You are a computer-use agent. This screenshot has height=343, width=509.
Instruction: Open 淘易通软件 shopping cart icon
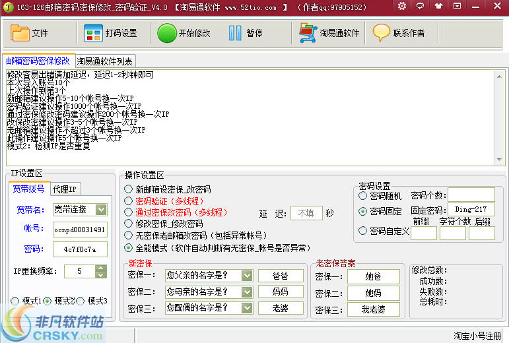(x=308, y=33)
